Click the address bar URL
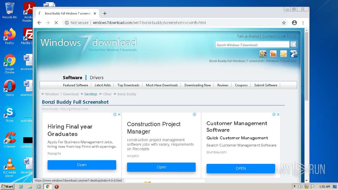The height and width of the screenshot is (190, 338). point(149,23)
